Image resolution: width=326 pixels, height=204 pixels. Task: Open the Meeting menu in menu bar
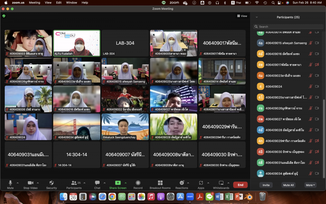tap(34, 3)
